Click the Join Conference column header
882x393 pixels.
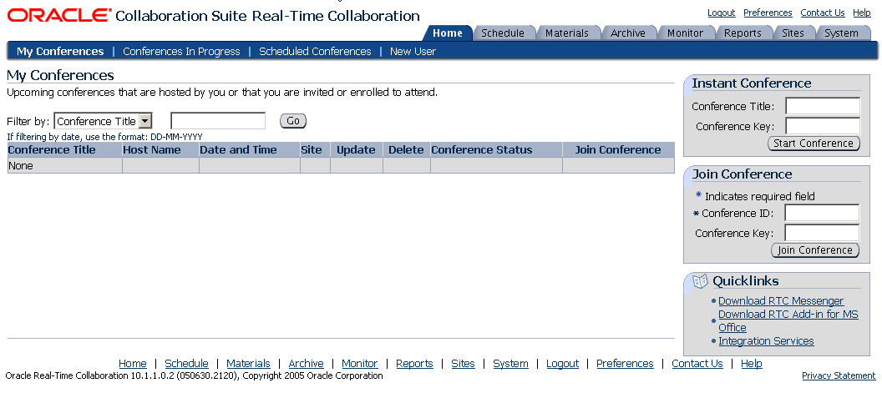click(617, 150)
